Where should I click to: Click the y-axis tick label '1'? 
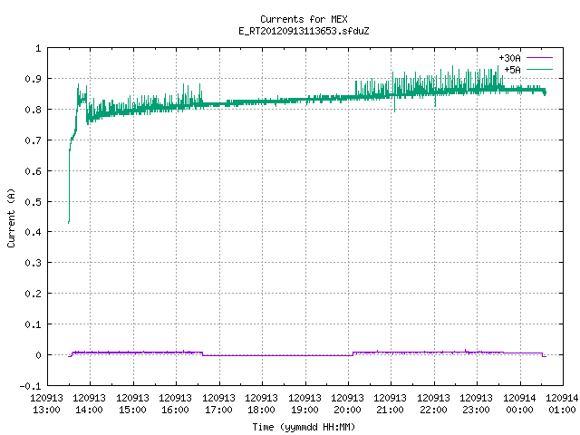[38, 48]
